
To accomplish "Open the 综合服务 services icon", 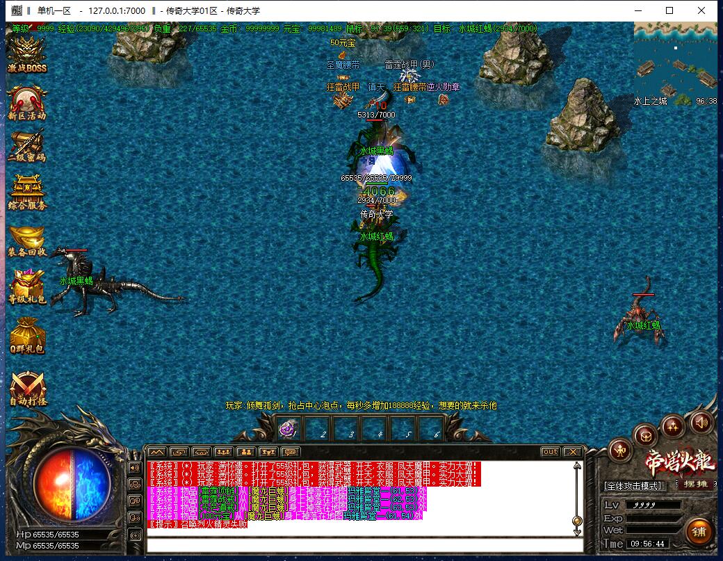I will click(x=26, y=191).
